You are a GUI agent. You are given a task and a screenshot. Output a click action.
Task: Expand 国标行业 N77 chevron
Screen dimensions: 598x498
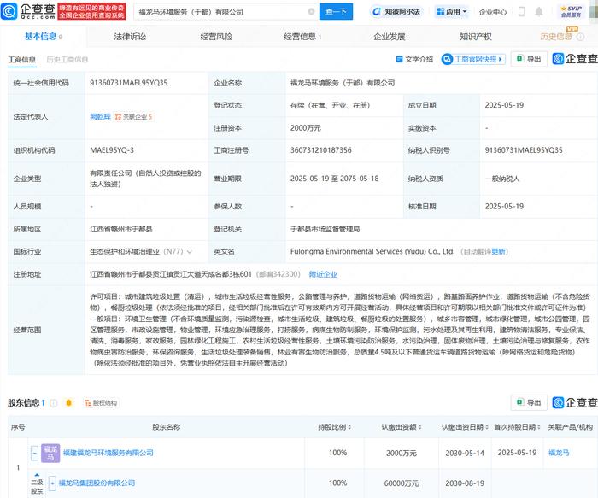coord(189,252)
